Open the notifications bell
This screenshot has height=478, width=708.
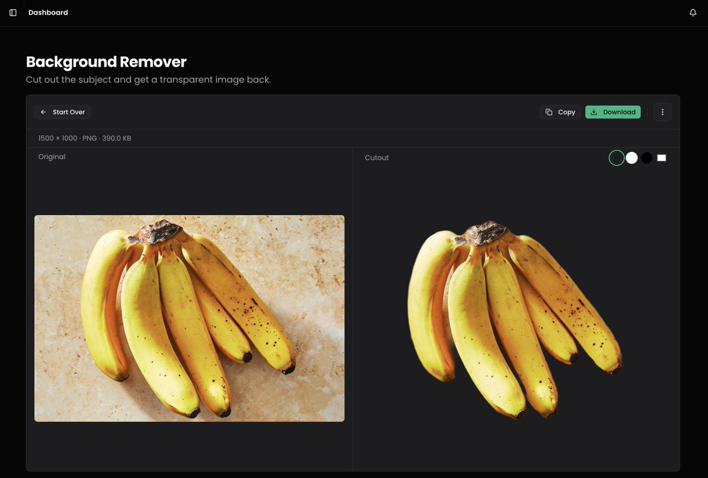point(693,12)
